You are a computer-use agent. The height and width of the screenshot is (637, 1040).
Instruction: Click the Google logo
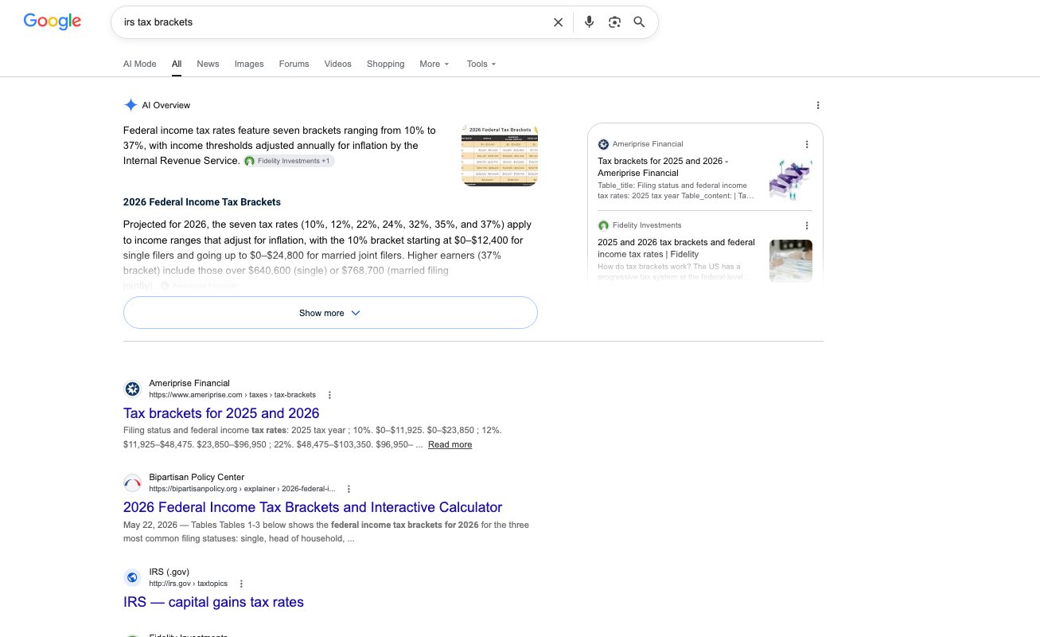pyautogui.click(x=53, y=22)
